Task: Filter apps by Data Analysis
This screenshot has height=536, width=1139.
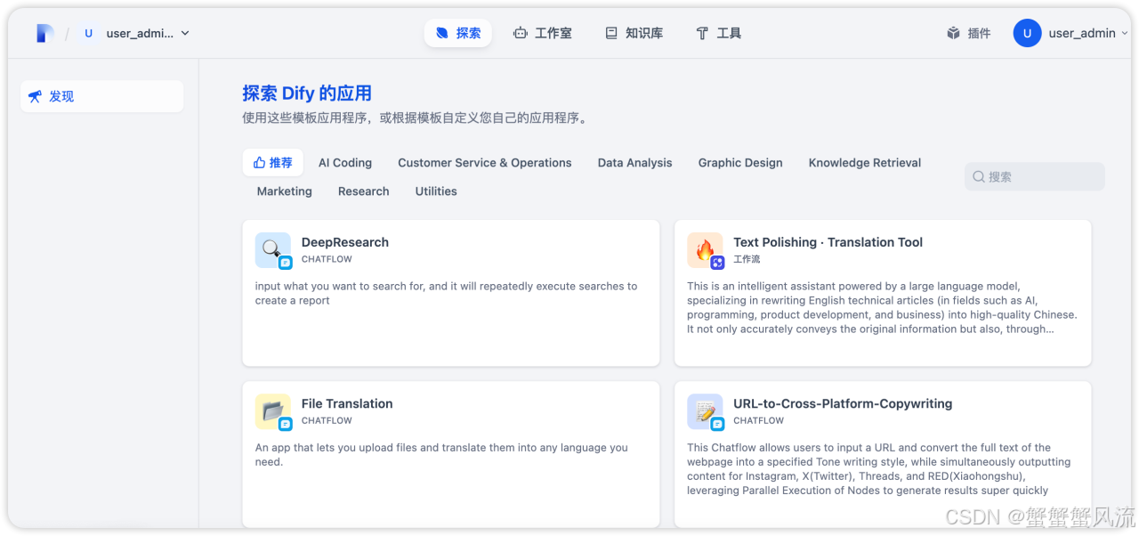Action: [635, 163]
